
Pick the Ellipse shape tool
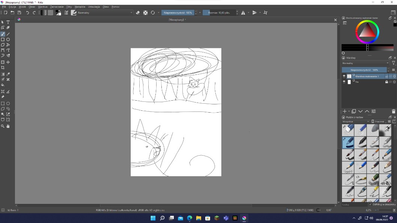8,39
